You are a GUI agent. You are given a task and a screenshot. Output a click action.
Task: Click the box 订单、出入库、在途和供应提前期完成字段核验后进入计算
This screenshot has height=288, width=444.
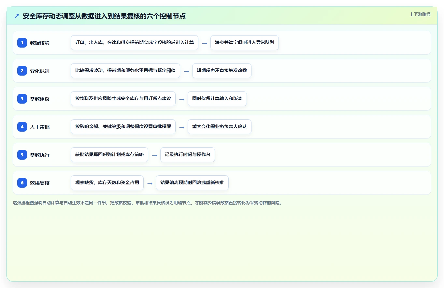pos(135,43)
